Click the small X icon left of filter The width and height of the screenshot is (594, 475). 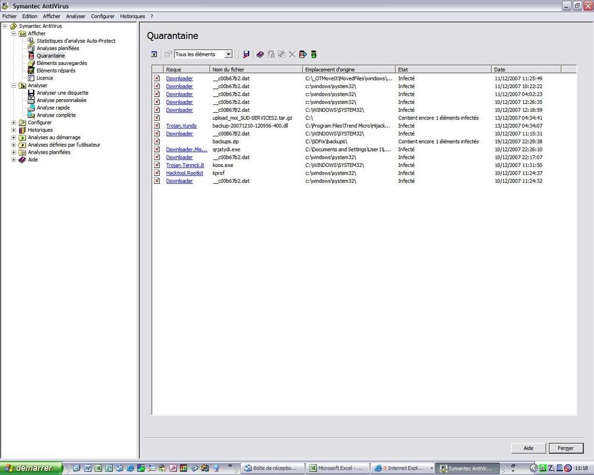154,55
